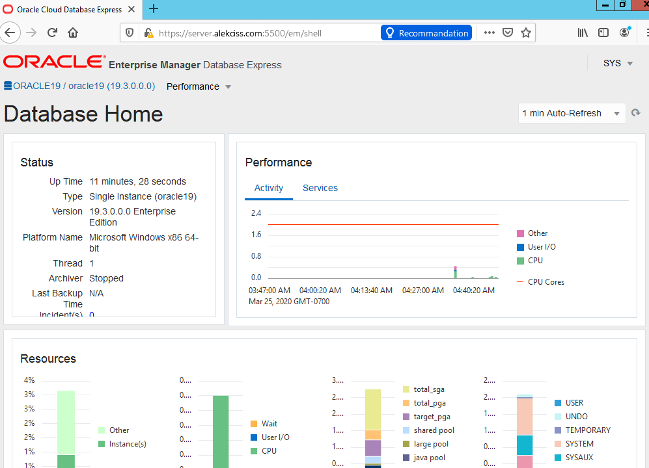Viewport: 649px width, 468px height.
Task: Open the Library bookshelf icon
Action: coord(583,32)
